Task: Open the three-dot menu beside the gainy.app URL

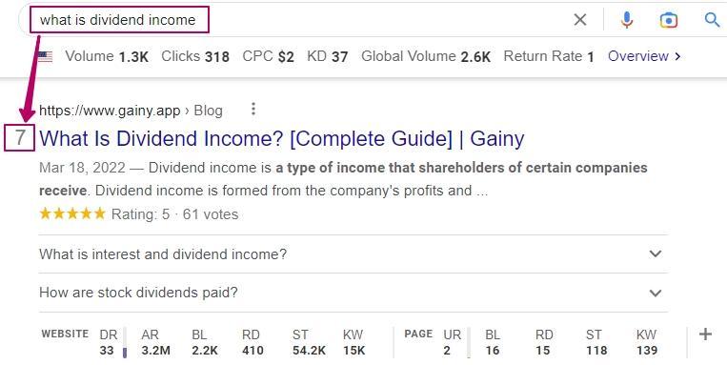Action: pyautogui.click(x=253, y=109)
